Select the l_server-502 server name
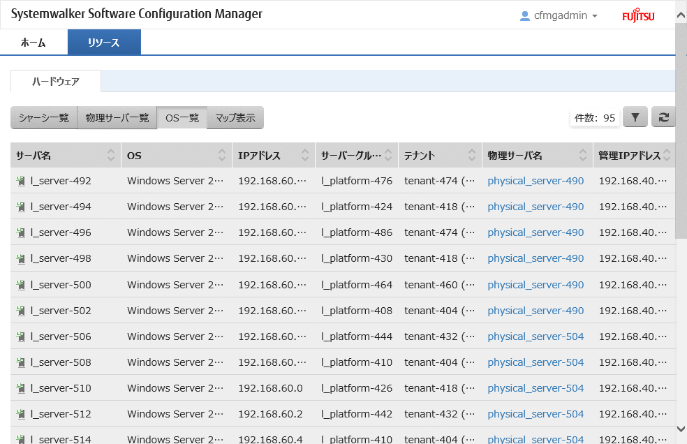 point(61,311)
